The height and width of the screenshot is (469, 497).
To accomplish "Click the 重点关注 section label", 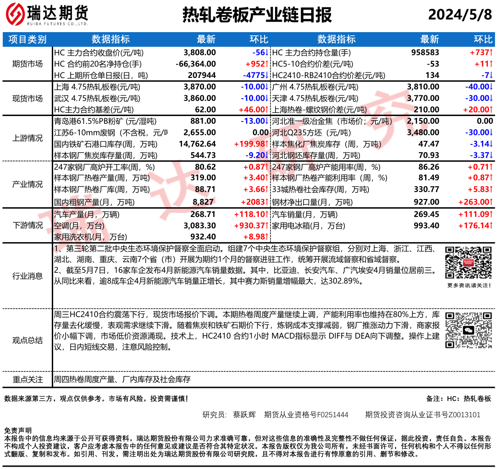I will (x=28, y=380).
